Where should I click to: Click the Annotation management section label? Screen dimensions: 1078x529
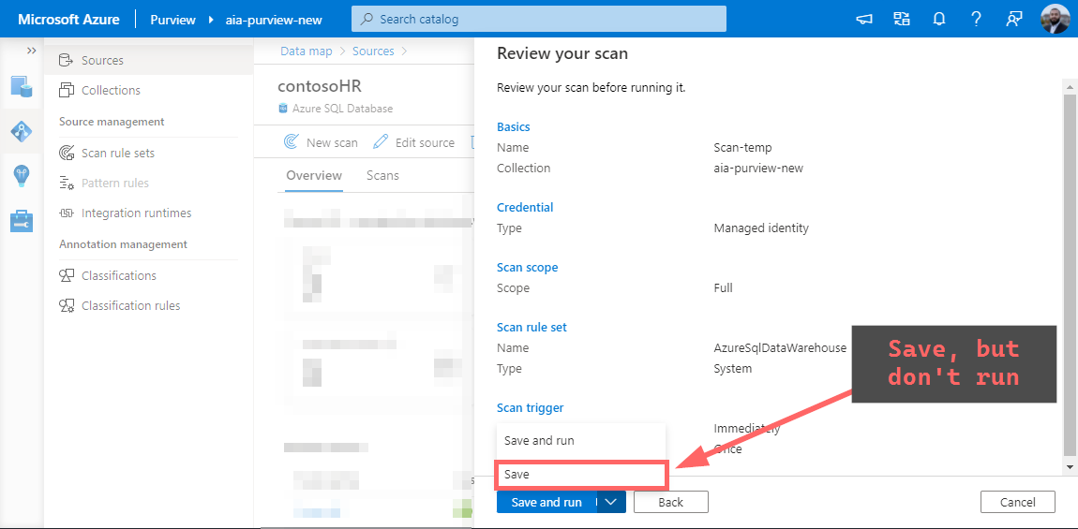tap(123, 244)
